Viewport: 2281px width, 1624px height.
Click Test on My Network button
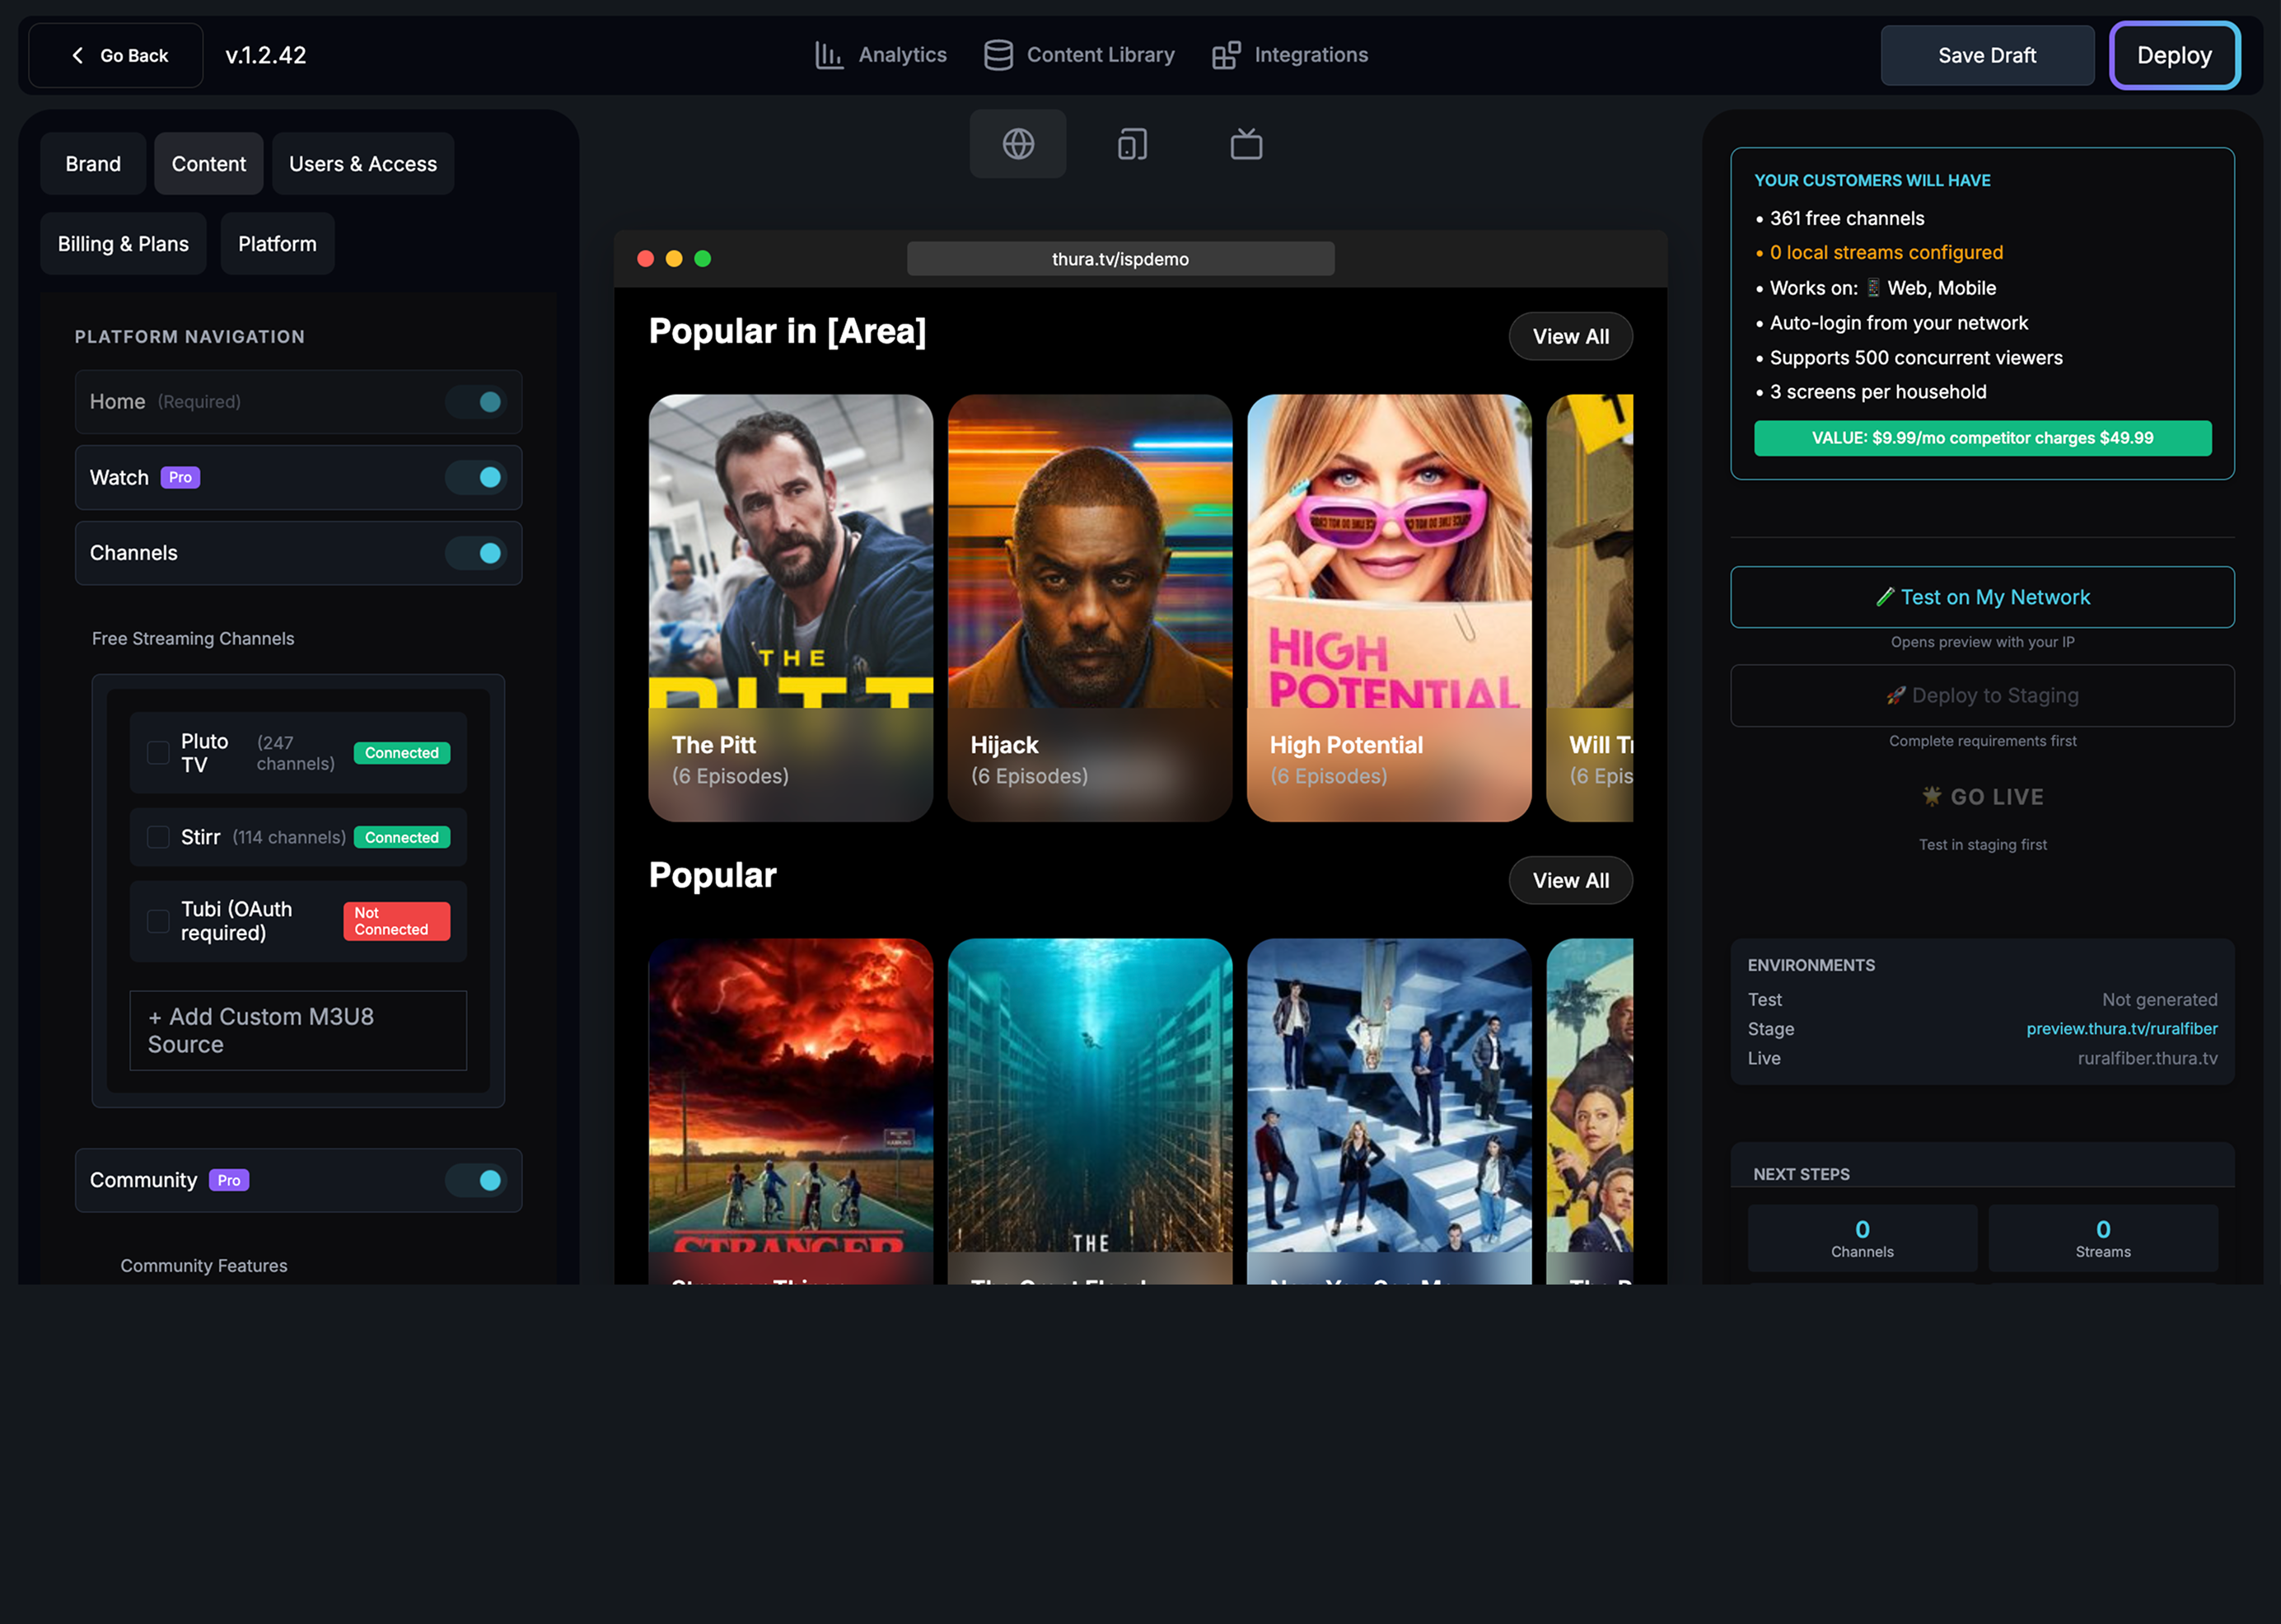click(x=1981, y=597)
